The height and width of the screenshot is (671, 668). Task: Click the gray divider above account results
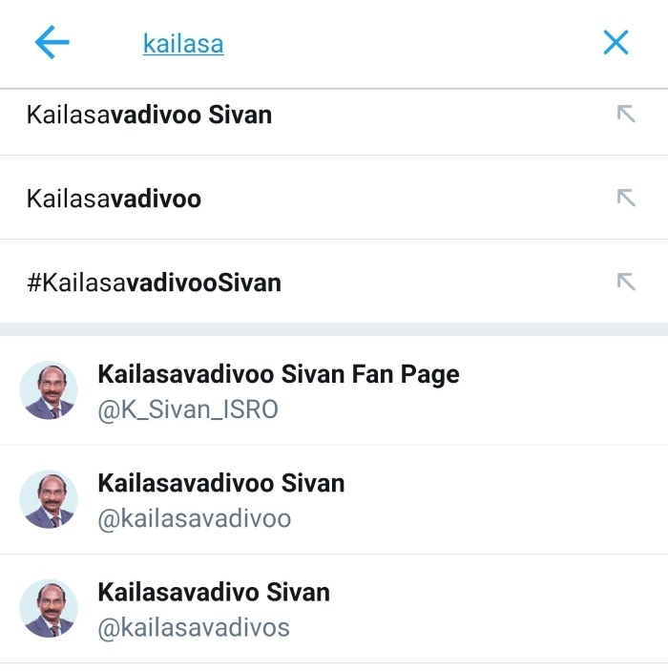[x=334, y=329]
